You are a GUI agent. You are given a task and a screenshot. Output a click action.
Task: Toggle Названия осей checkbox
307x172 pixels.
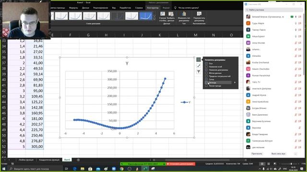[206, 66]
